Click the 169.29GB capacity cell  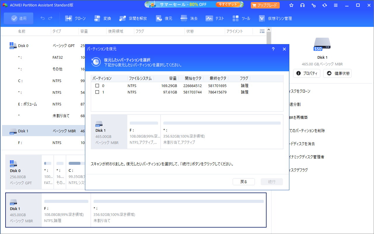[169, 86]
